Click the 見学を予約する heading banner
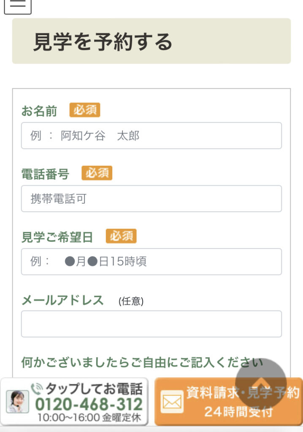Screen dimensions: 303x432 pos(151,41)
